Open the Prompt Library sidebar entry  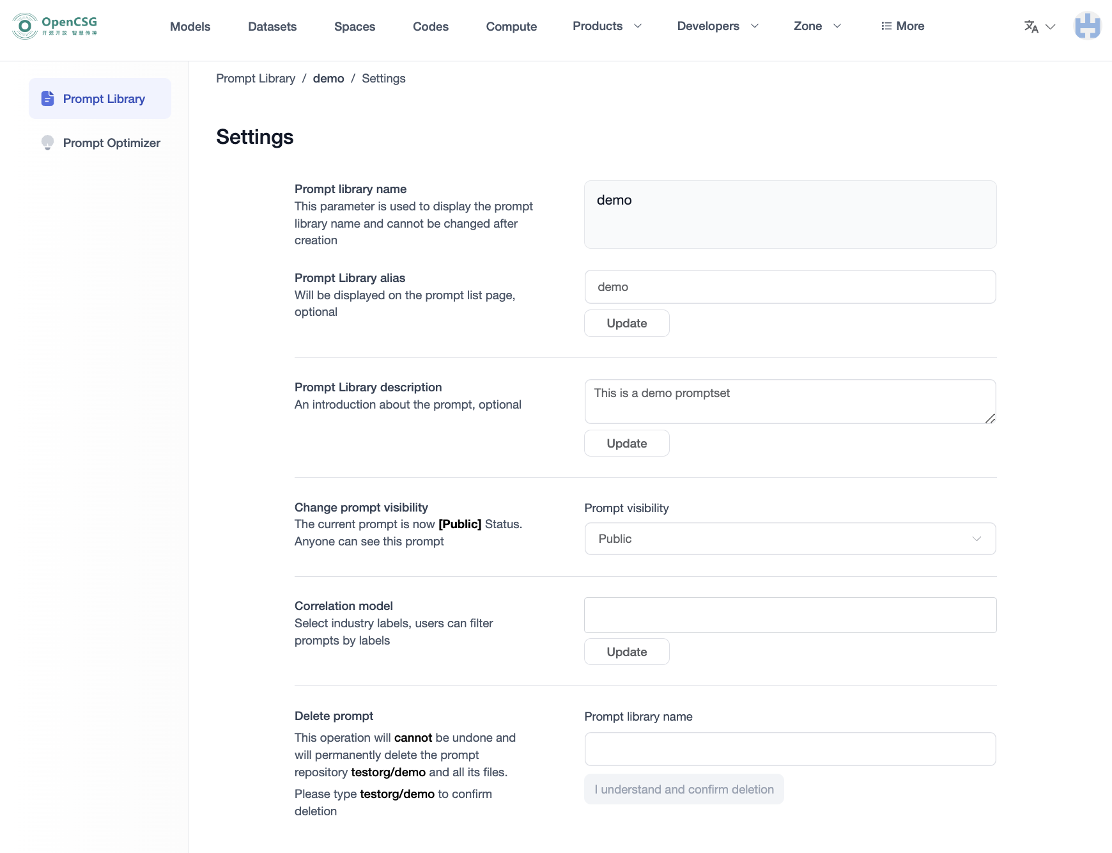coord(103,98)
